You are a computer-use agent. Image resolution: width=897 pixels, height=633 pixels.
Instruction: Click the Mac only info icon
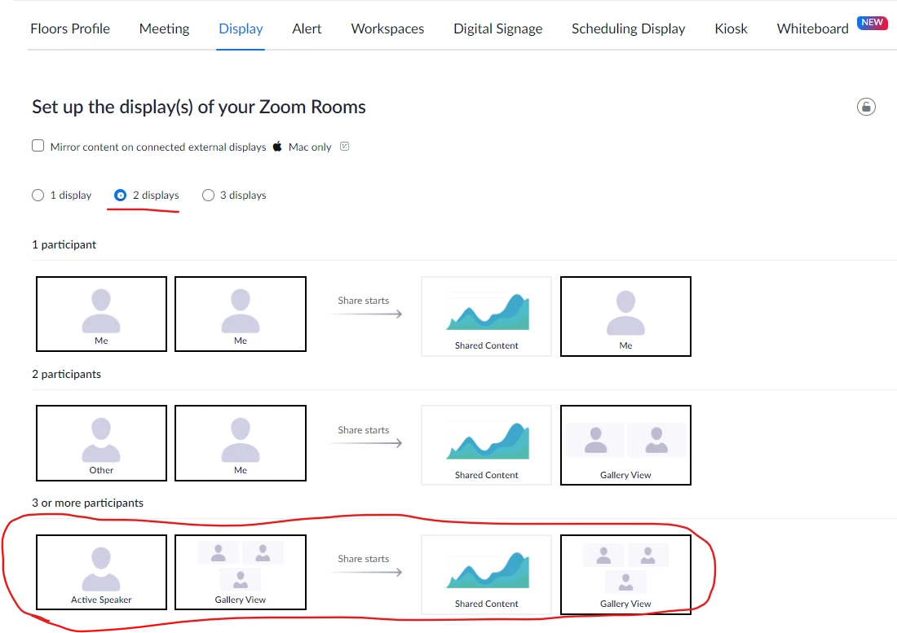[x=344, y=147]
